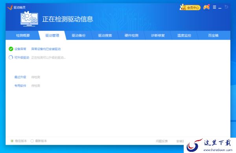Screen dimensions: 236x153
Task: Select the 最新版本 radio button
Action: coord(32,141)
